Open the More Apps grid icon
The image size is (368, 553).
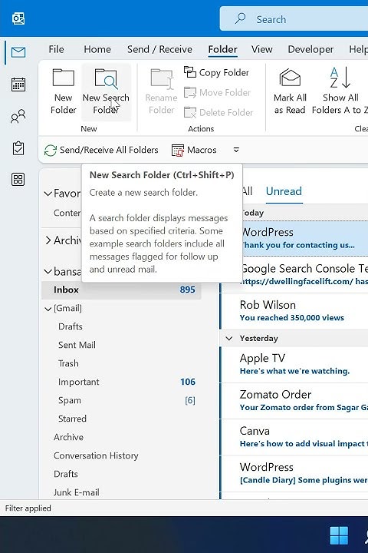[x=18, y=179]
